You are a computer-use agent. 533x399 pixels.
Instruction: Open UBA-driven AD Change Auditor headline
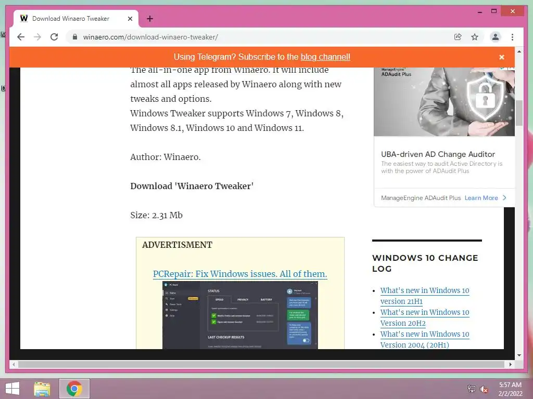(x=438, y=154)
